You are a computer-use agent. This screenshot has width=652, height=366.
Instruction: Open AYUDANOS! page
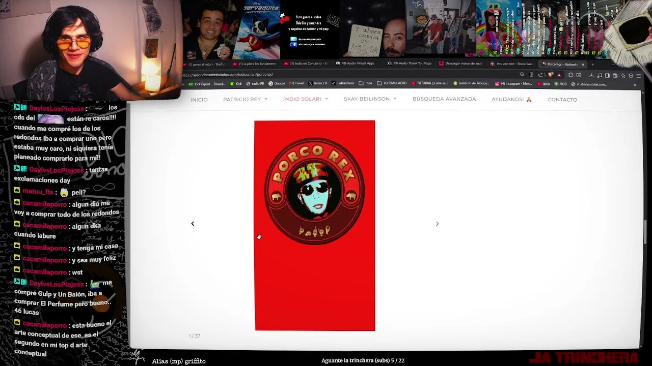tap(511, 99)
